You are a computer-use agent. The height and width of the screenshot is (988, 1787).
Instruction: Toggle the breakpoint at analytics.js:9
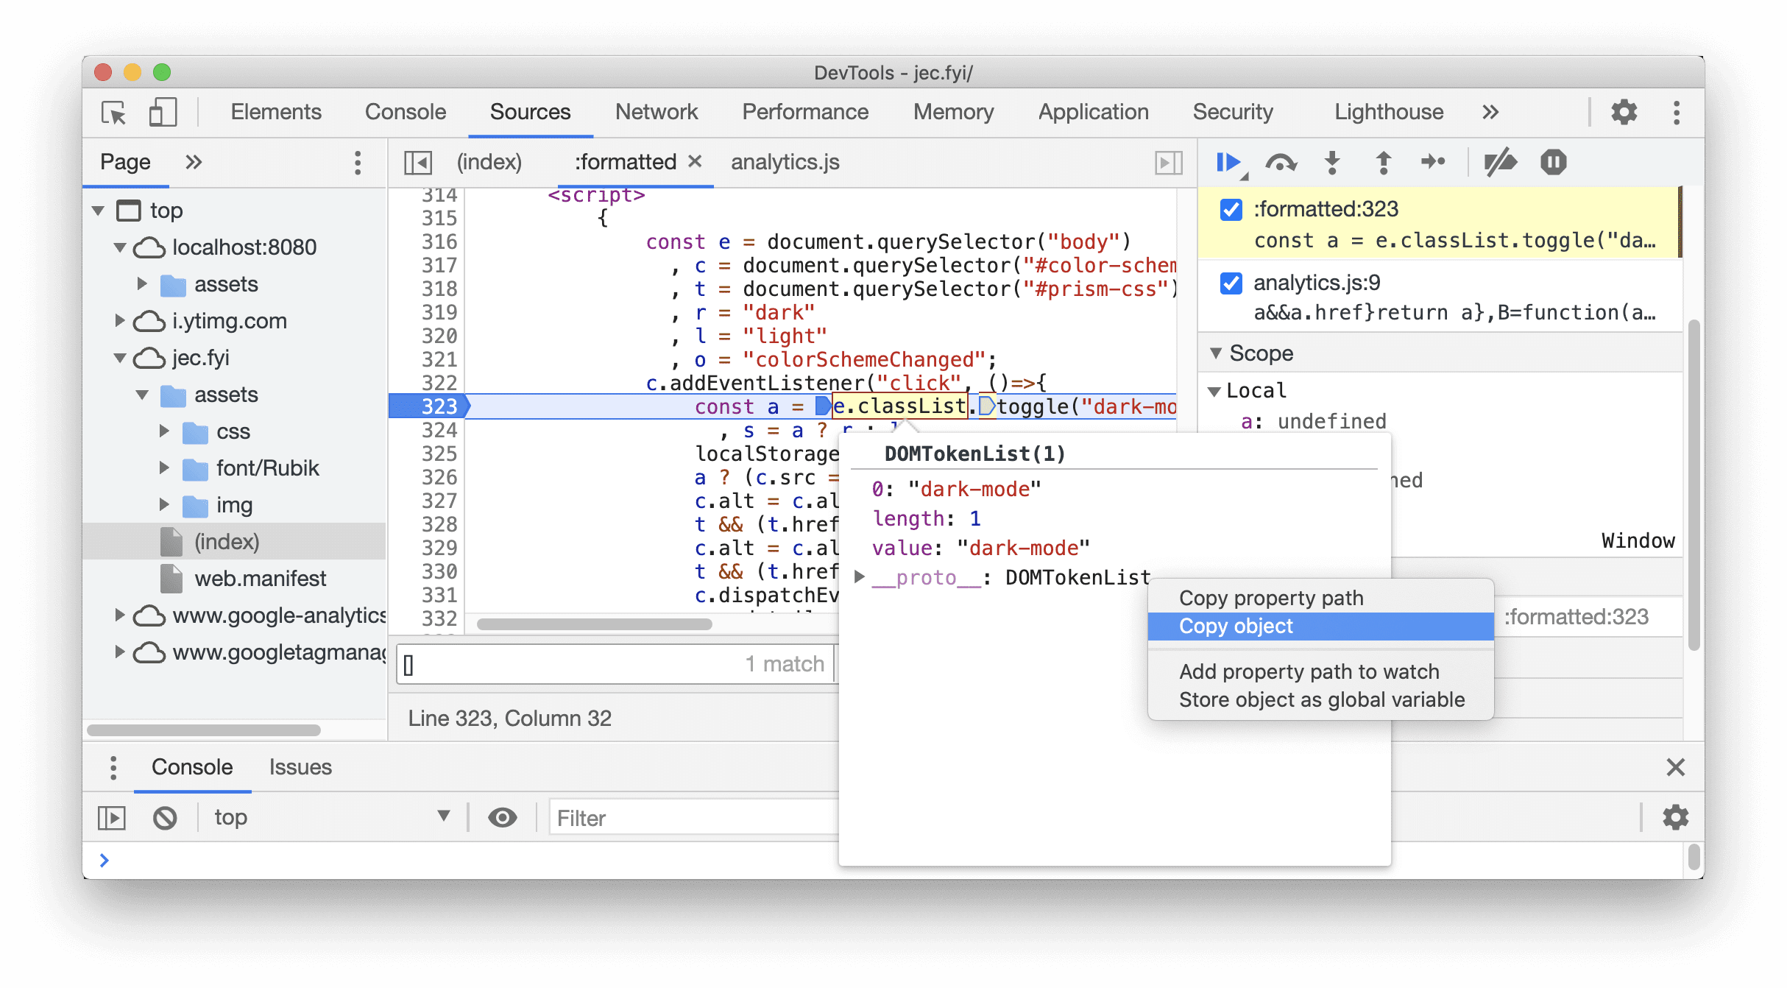point(1231,285)
